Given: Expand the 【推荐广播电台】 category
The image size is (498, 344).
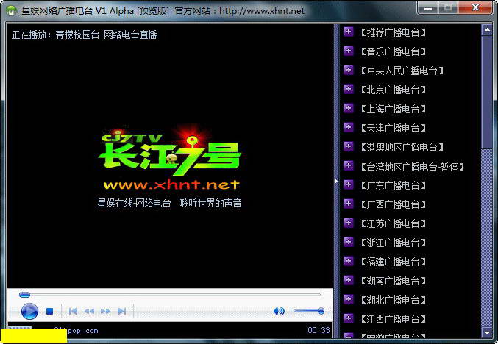Looking at the screenshot, I should [x=349, y=32].
